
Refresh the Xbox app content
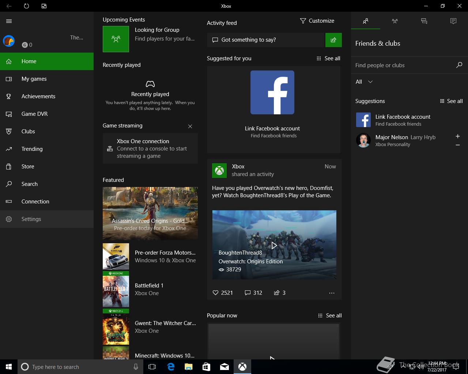(26, 6)
